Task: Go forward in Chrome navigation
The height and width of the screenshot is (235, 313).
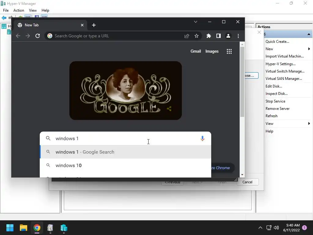Action: tap(28, 36)
